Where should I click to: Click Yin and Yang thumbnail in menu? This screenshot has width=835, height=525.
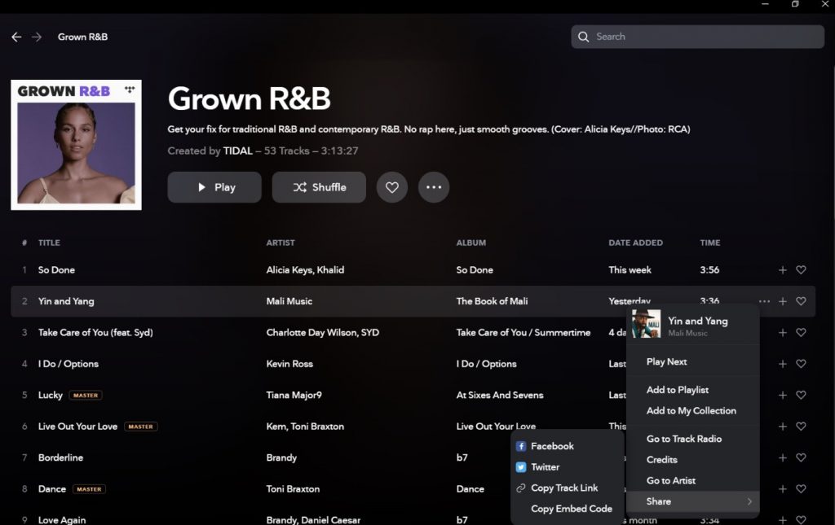click(x=646, y=324)
